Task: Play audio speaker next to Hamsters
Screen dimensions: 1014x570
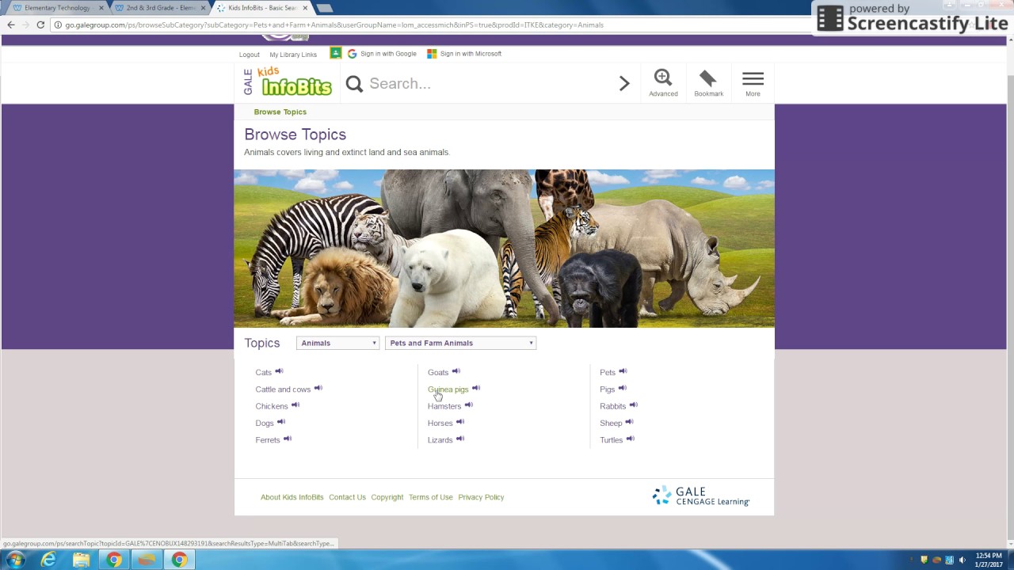Action: (x=469, y=405)
